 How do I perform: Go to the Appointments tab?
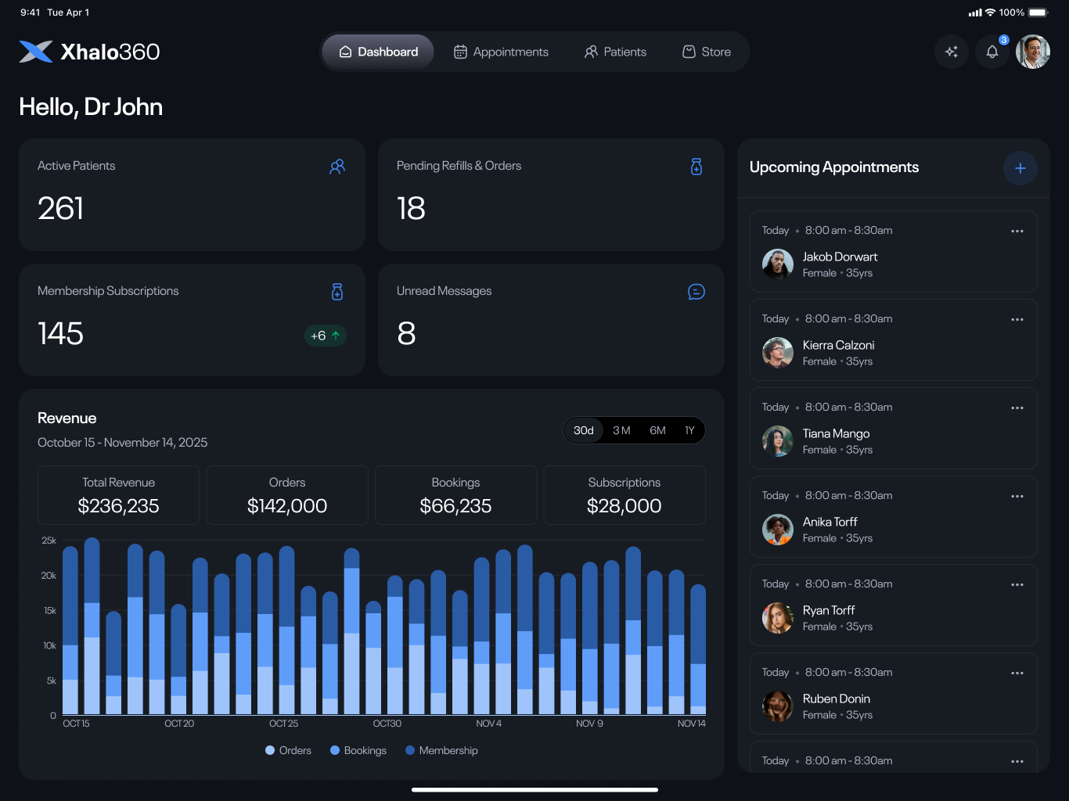[x=501, y=52]
